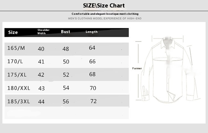
Task: Click shoulder width value 40 for size M
Action: (41, 49)
